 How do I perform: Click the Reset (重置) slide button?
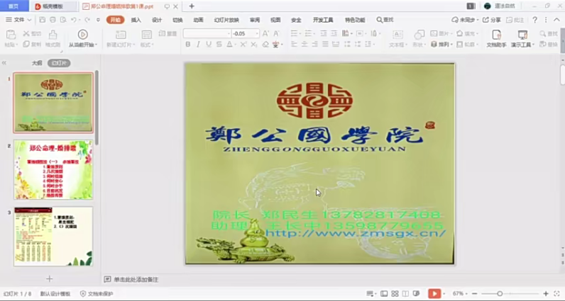point(168,33)
